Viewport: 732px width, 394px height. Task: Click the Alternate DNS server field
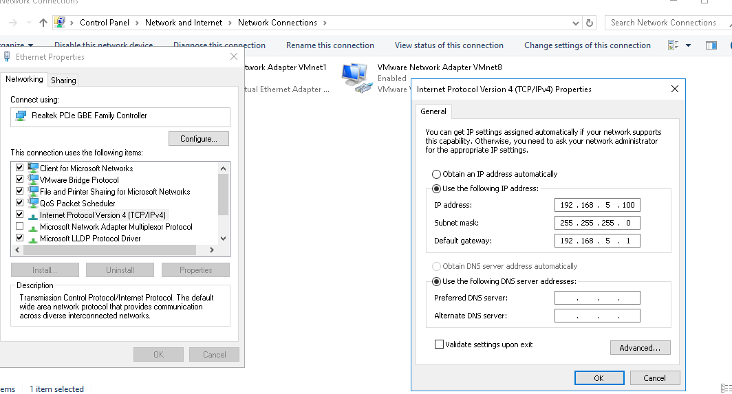point(597,316)
